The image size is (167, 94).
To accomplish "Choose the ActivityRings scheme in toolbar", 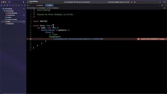I will coord(69,2).
